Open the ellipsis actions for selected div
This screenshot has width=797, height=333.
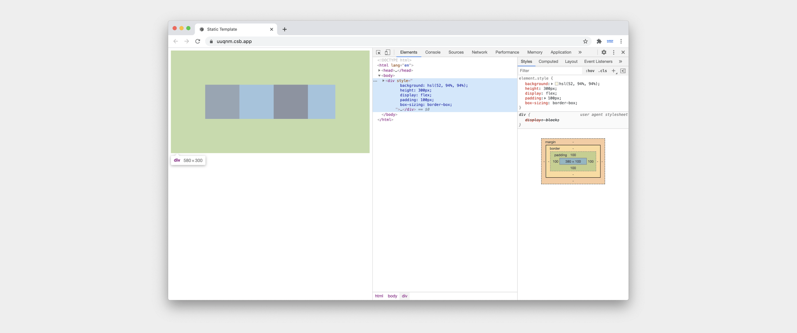tap(375, 81)
